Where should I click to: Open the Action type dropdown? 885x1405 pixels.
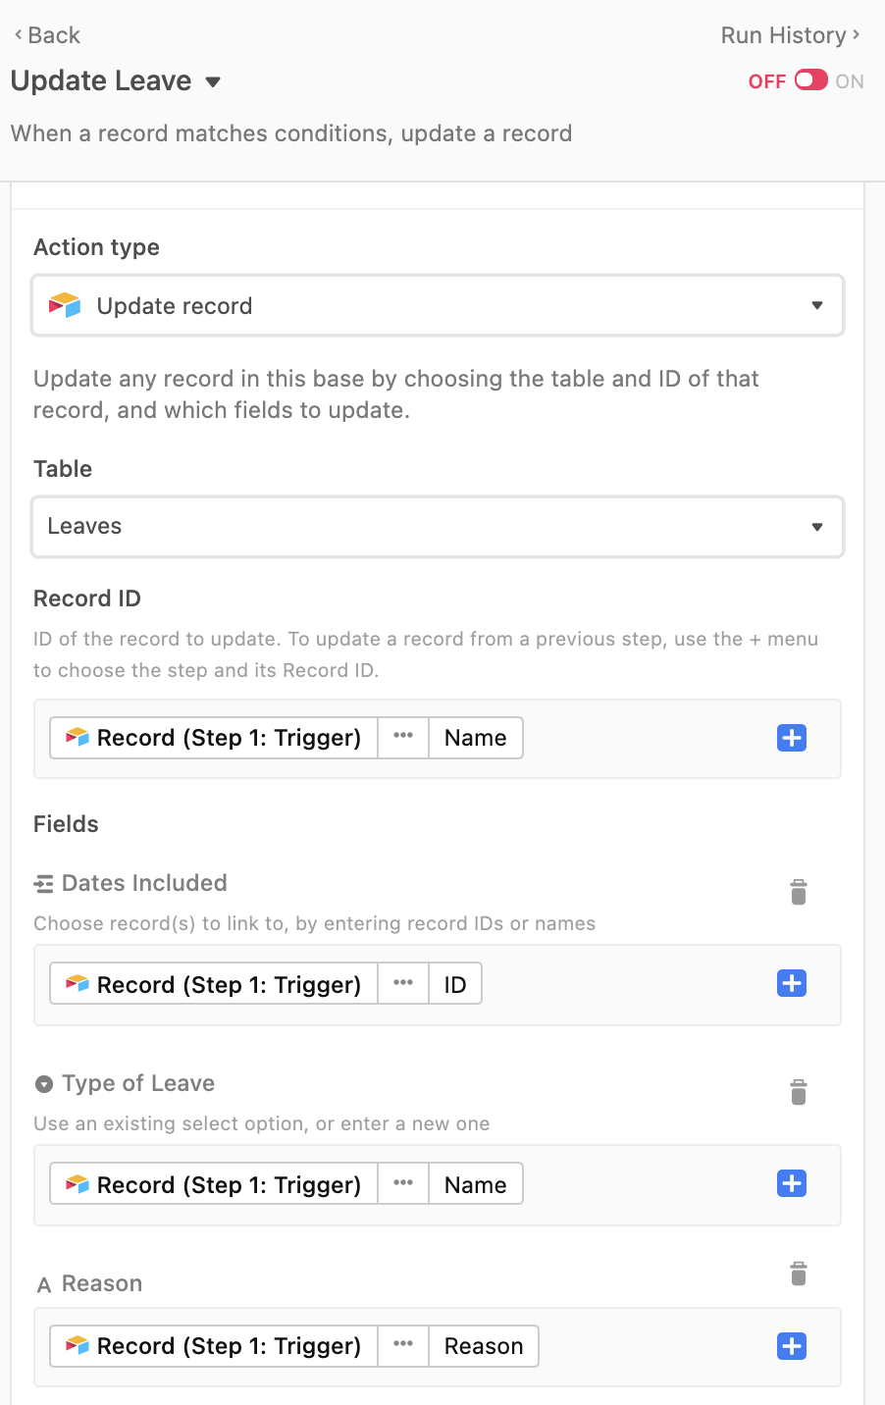438,306
